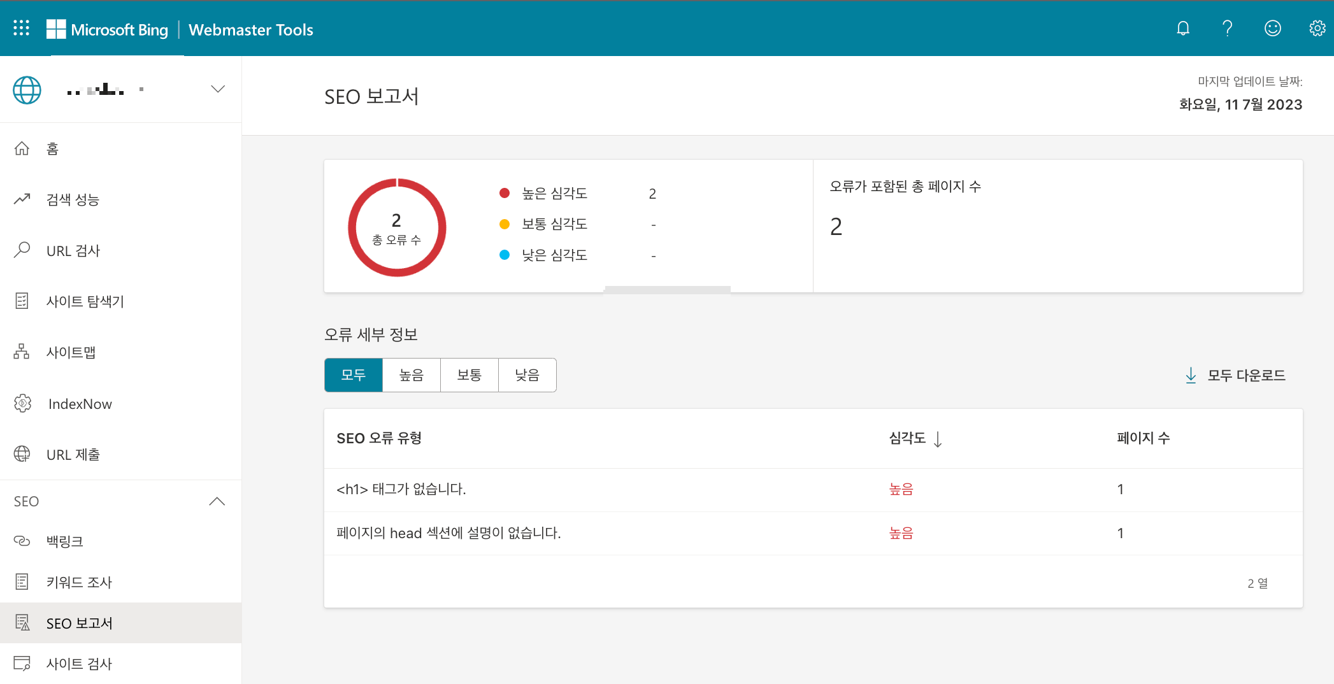The width and height of the screenshot is (1334, 684).
Task: Click the last update date text
Action: pyautogui.click(x=1240, y=104)
